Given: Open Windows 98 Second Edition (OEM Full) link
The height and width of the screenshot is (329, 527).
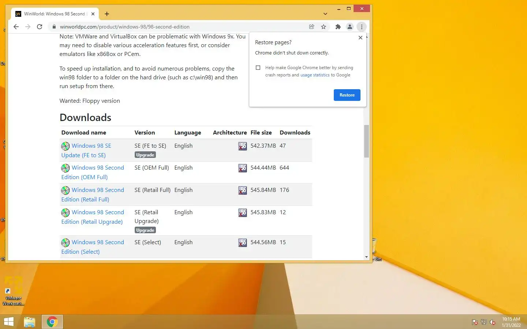Looking at the screenshot, I should tap(93, 172).
